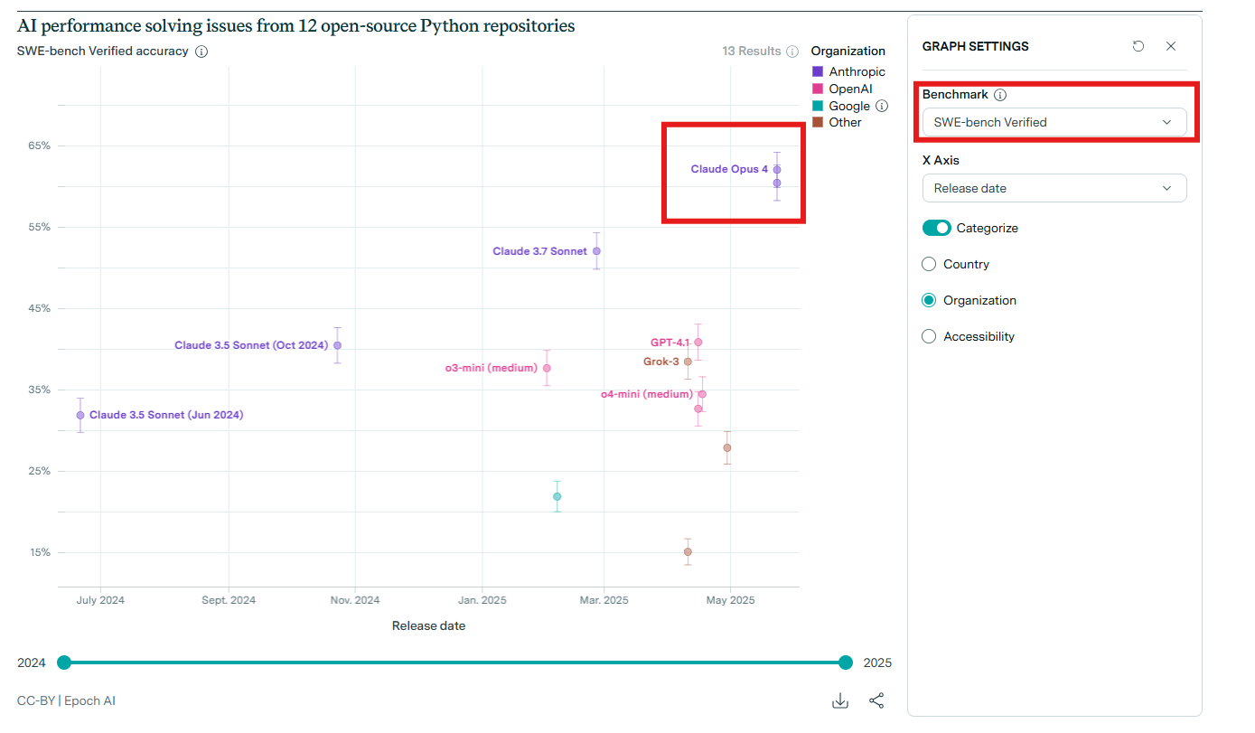1255x733 pixels.
Task: Click the GPT-4.1 data point label
Action: 670,343
